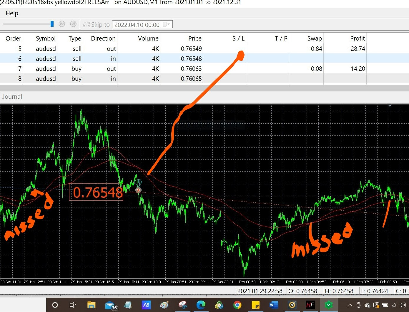The image size is (409, 312).
Task: Click the T / P column header
Action: point(281,38)
